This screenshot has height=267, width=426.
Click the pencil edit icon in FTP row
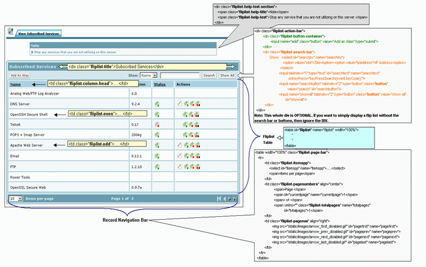click(179, 167)
